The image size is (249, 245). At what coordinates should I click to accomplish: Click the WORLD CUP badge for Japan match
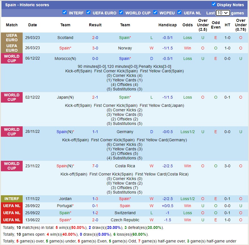12,97
